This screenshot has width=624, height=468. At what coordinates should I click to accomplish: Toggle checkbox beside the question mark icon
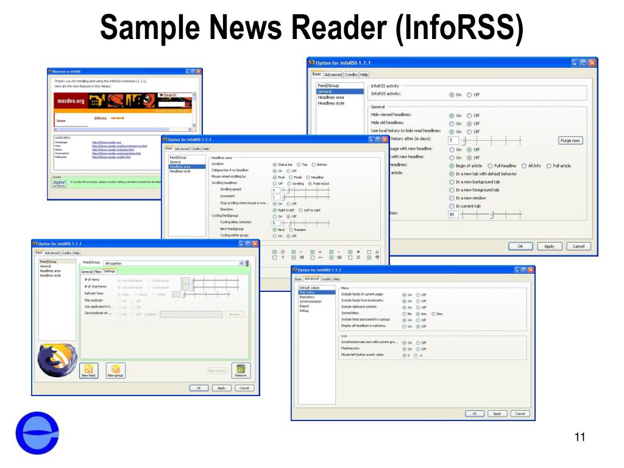click(275, 258)
